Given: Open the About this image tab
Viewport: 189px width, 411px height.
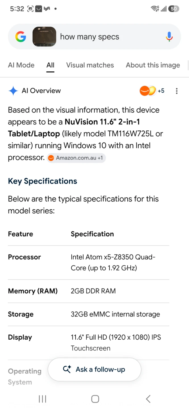Looking at the screenshot, I should (x=153, y=65).
